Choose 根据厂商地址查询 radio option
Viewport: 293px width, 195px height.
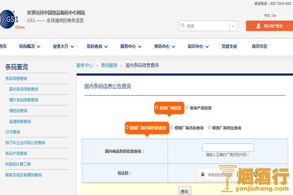coord(209,128)
